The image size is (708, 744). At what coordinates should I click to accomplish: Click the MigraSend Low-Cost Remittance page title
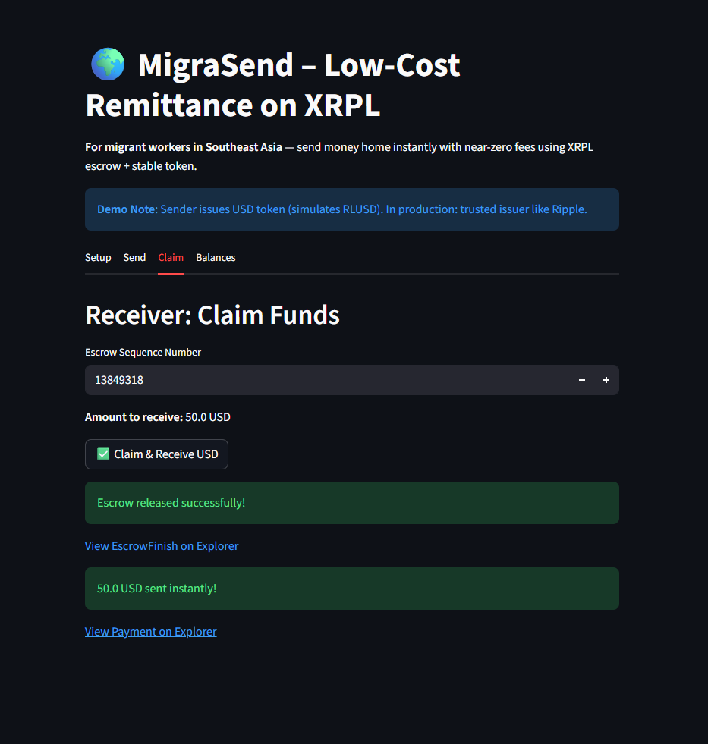pyautogui.click(x=273, y=84)
